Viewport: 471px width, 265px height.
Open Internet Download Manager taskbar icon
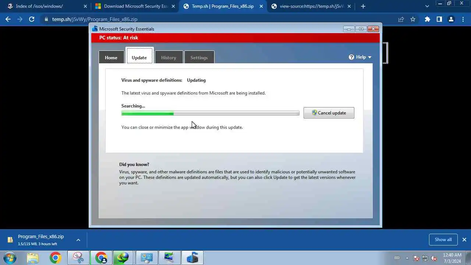124,258
